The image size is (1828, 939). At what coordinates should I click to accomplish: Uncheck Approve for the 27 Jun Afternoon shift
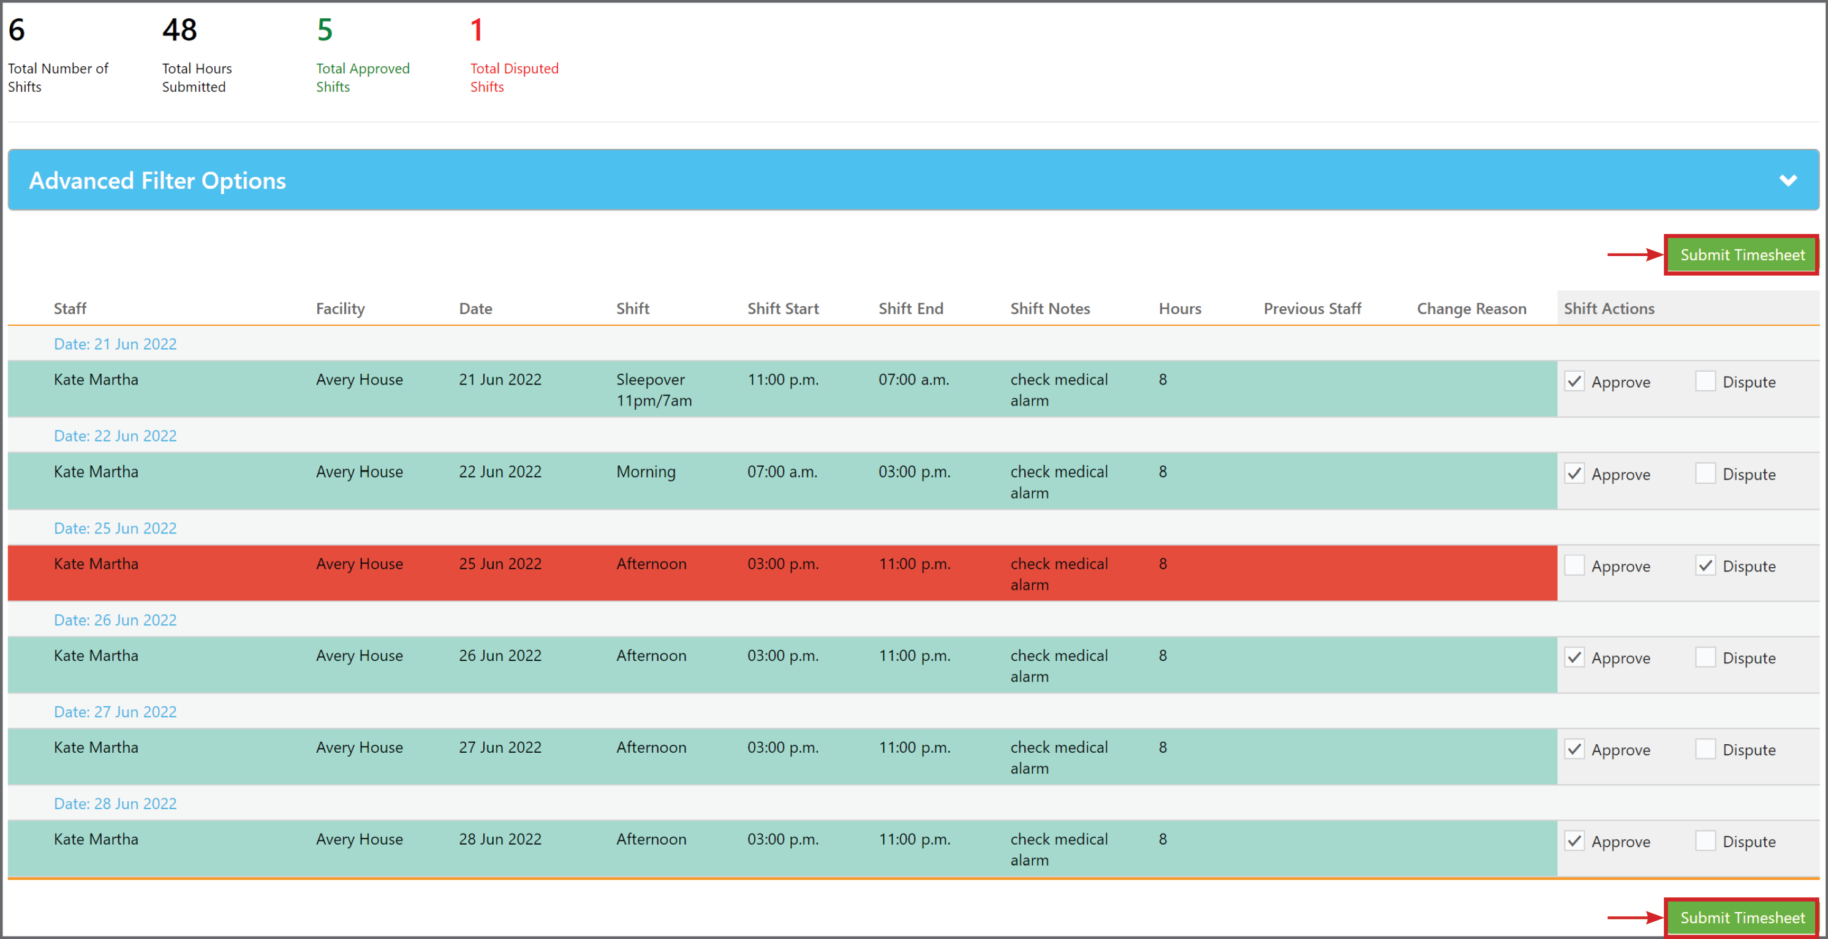1574,749
